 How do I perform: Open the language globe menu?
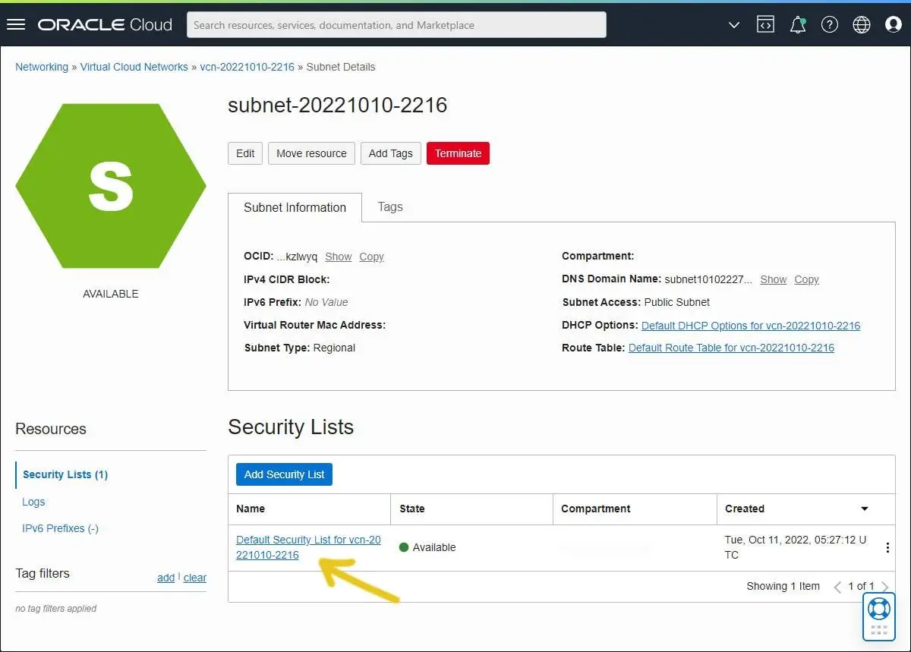(x=862, y=25)
